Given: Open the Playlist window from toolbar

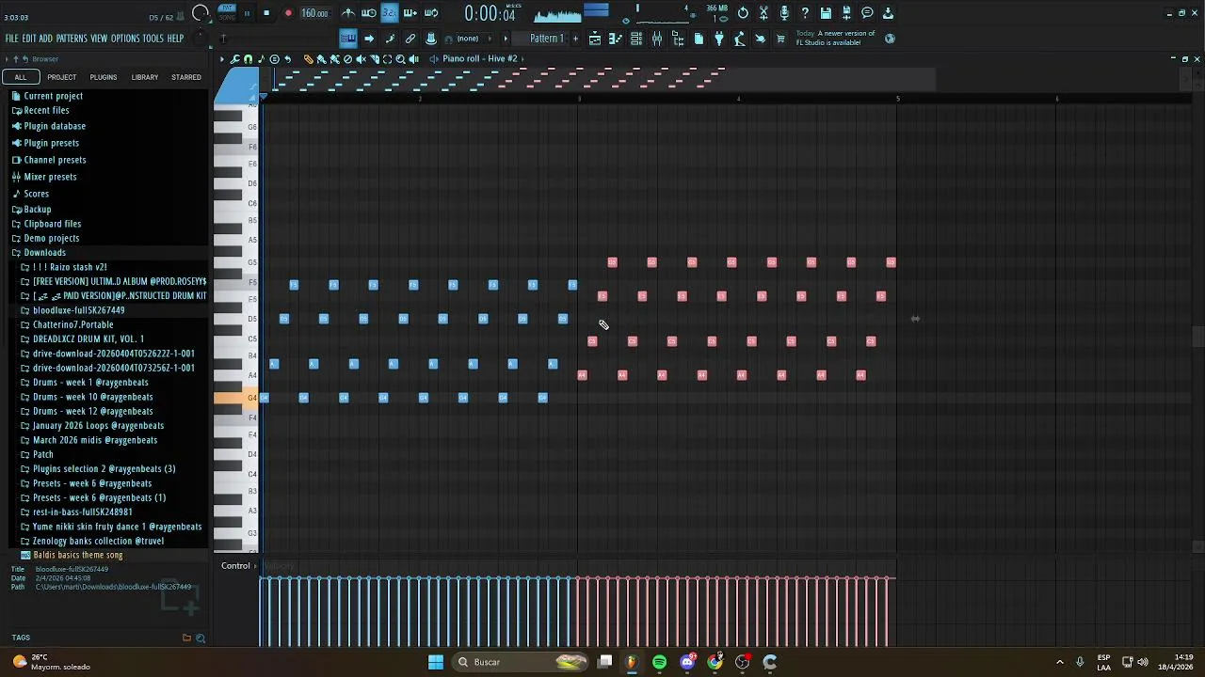Looking at the screenshot, I should coord(595,39).
